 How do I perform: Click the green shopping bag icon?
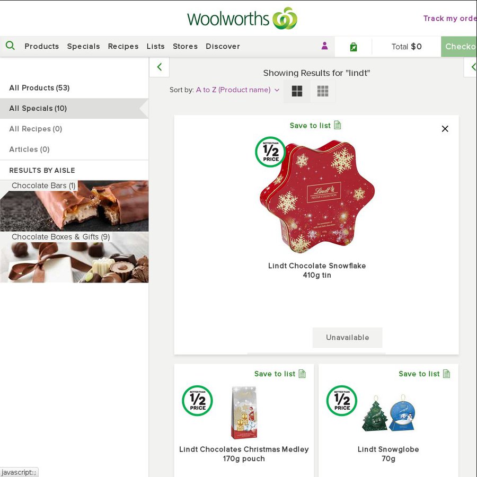pyautogui.click(x=353, y=47)
